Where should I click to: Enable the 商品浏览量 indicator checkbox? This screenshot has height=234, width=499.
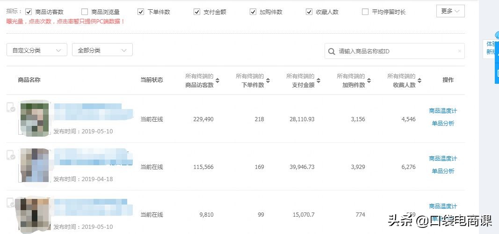coord(85,12)
